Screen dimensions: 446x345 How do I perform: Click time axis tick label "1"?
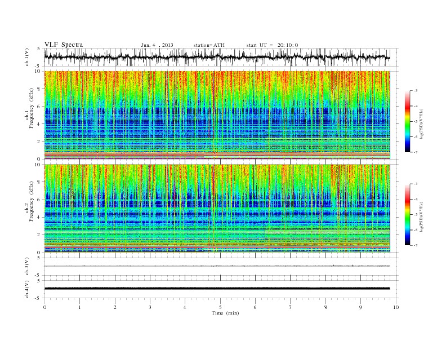(79, 307)
